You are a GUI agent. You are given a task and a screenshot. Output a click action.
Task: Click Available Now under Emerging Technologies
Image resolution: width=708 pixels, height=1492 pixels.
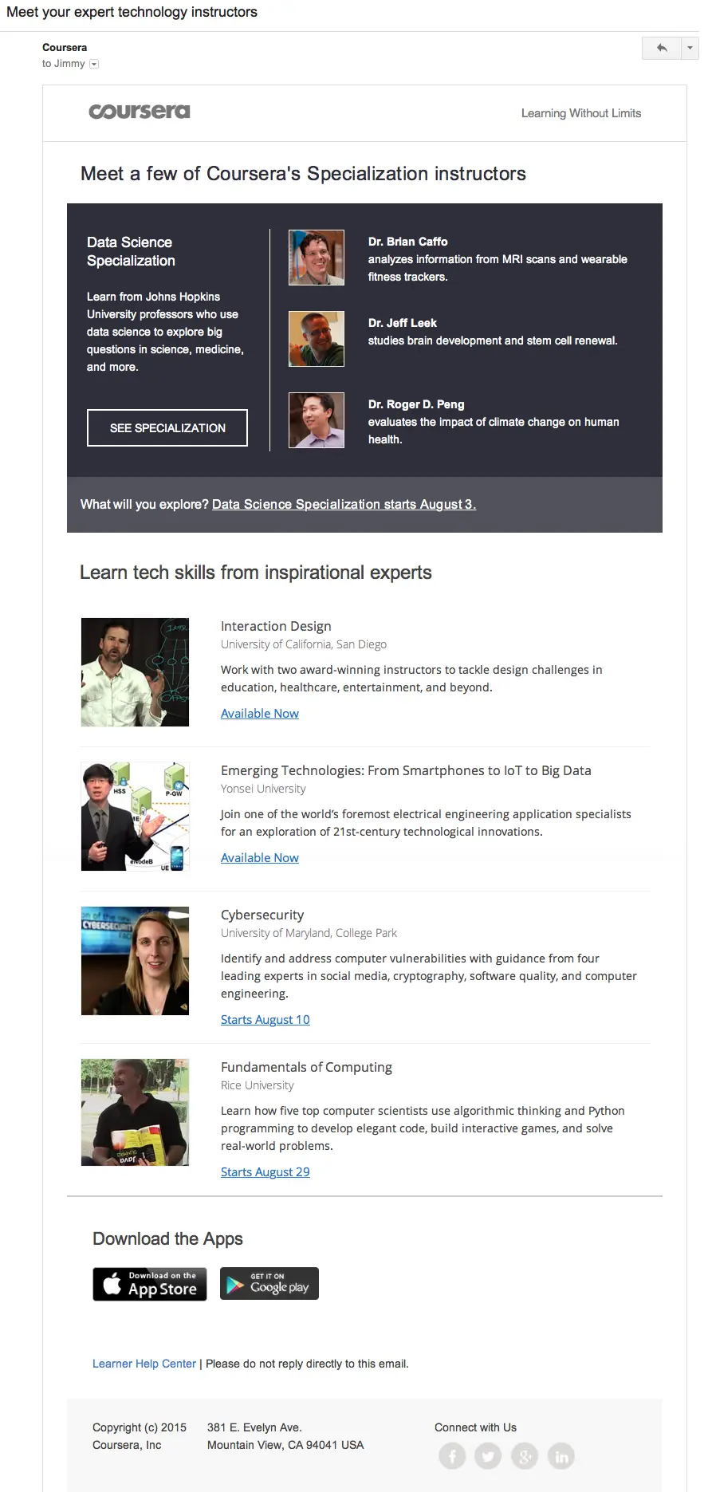pyautogui.click(x=259, y=857)
